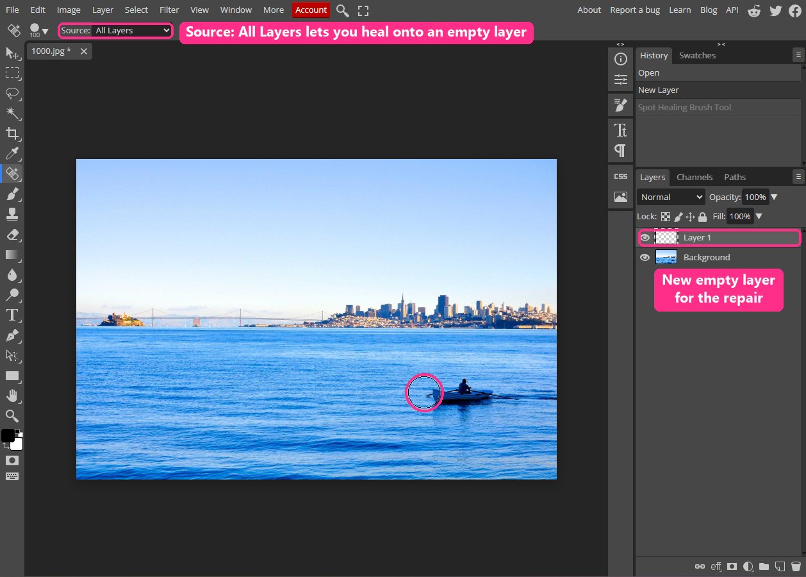Image resolution: width=806 pixels, height=577 pixels.
Task: Delete layer with trash icon
Action: (796, 567)
